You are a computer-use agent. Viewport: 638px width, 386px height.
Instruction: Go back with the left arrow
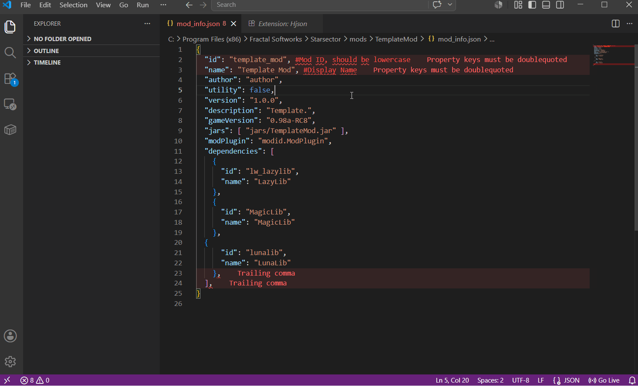coord(189,5)
